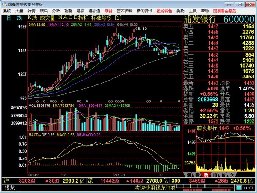Switch to the 势 (trend) tab
Viewport: 257px width, 193px height.
206,175
